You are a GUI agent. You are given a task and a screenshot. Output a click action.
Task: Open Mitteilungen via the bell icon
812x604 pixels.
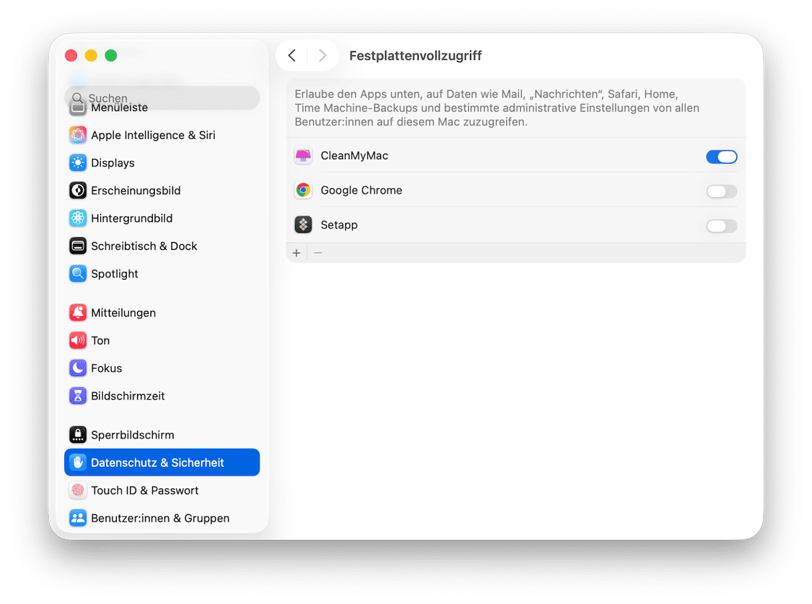78,313
